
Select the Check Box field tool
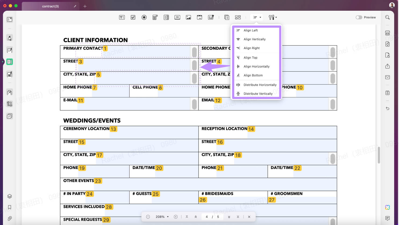[x=133, y=17]
